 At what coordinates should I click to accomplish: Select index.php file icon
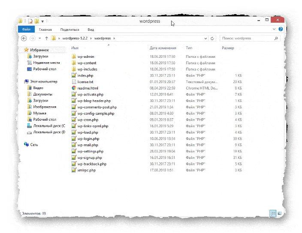pos(74,75)
